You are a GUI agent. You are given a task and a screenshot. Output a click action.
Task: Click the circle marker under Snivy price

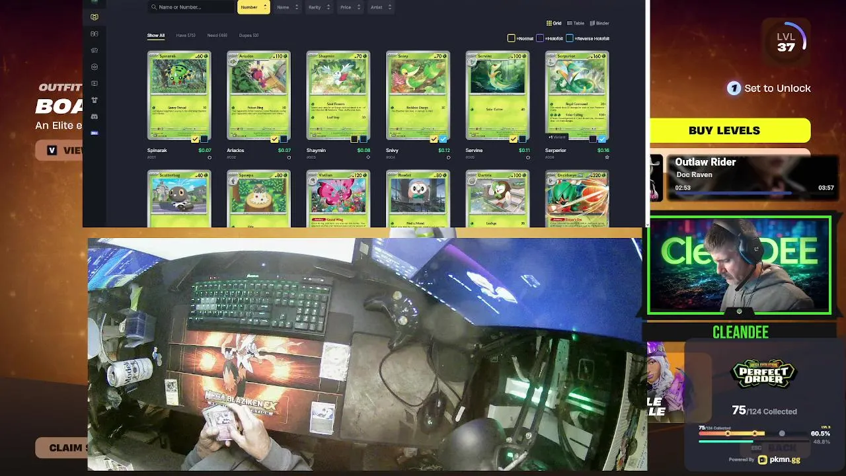pyautogui.click(x=448, y=157)
